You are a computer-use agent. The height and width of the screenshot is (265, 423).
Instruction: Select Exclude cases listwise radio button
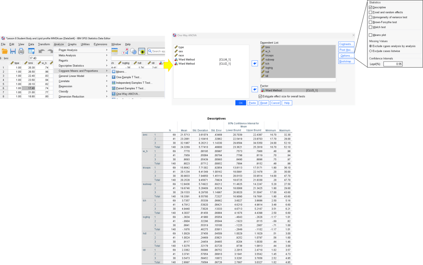[370, 51]
